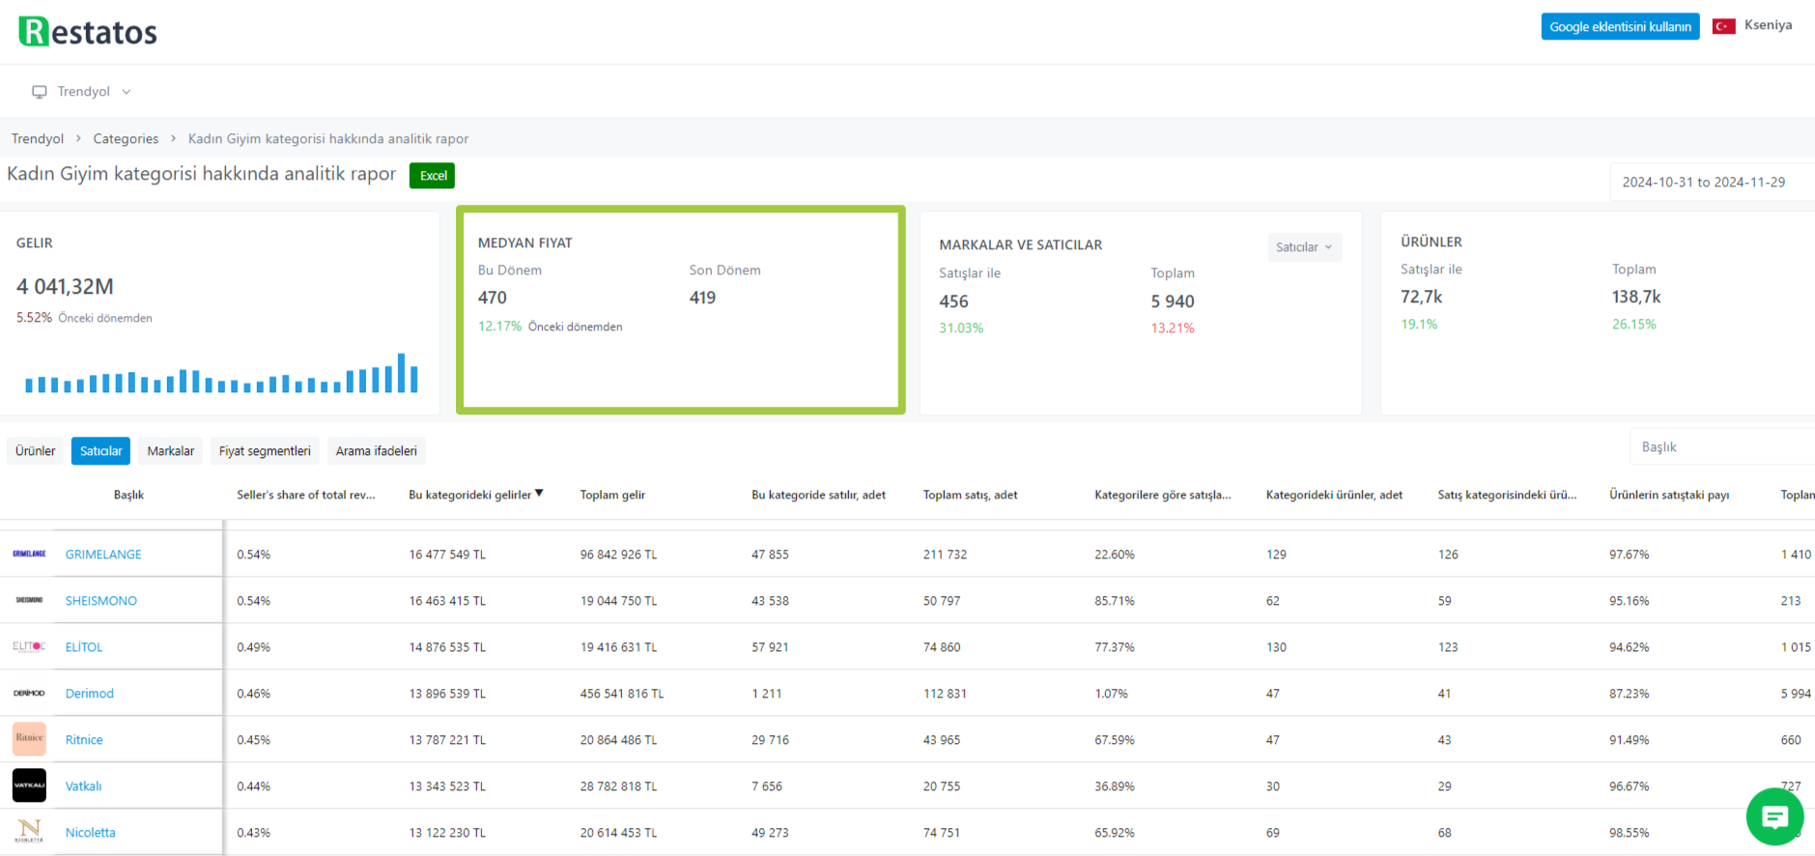Click cell 91.49% in Ritnice row
The height and width of the screenshot is (856, 1815).
click(1630, 740)
